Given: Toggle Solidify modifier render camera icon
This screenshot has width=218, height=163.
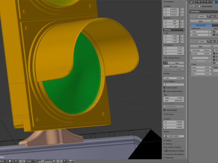Looking at the screenshot, I should pos(208,41).
